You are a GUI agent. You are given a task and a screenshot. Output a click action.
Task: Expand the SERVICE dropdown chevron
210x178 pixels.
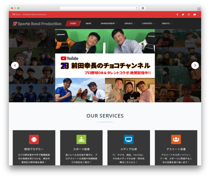point(134,24)
